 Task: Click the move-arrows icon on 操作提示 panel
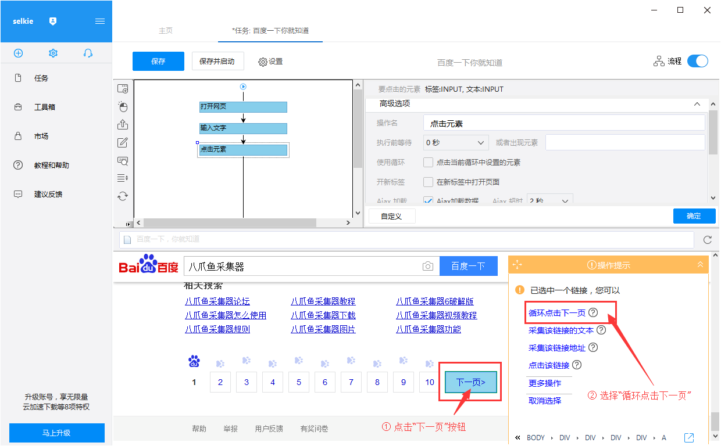click(x=517, y=264)
